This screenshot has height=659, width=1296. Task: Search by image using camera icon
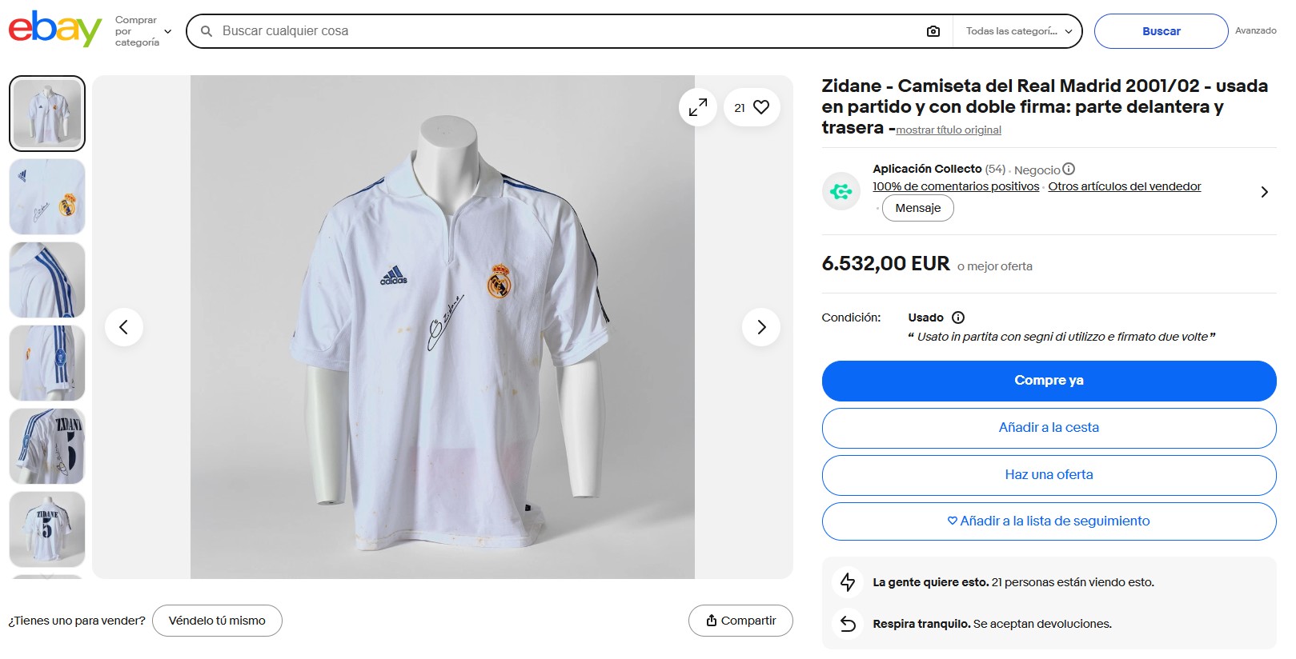pyautogui.click(x=933, y=31)
